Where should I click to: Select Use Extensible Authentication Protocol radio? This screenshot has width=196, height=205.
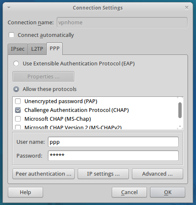click(x=16, y=64)
